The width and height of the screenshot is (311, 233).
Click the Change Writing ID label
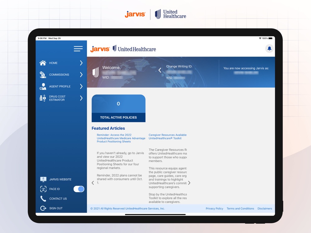(179, 66)
